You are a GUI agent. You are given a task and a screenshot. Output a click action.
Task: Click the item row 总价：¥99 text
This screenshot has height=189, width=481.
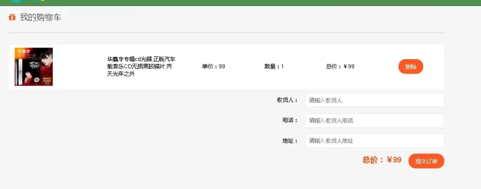(x=340, y=66)
